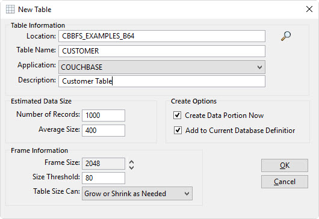
Task: Click the New Table title text
Action: (34, 10)
